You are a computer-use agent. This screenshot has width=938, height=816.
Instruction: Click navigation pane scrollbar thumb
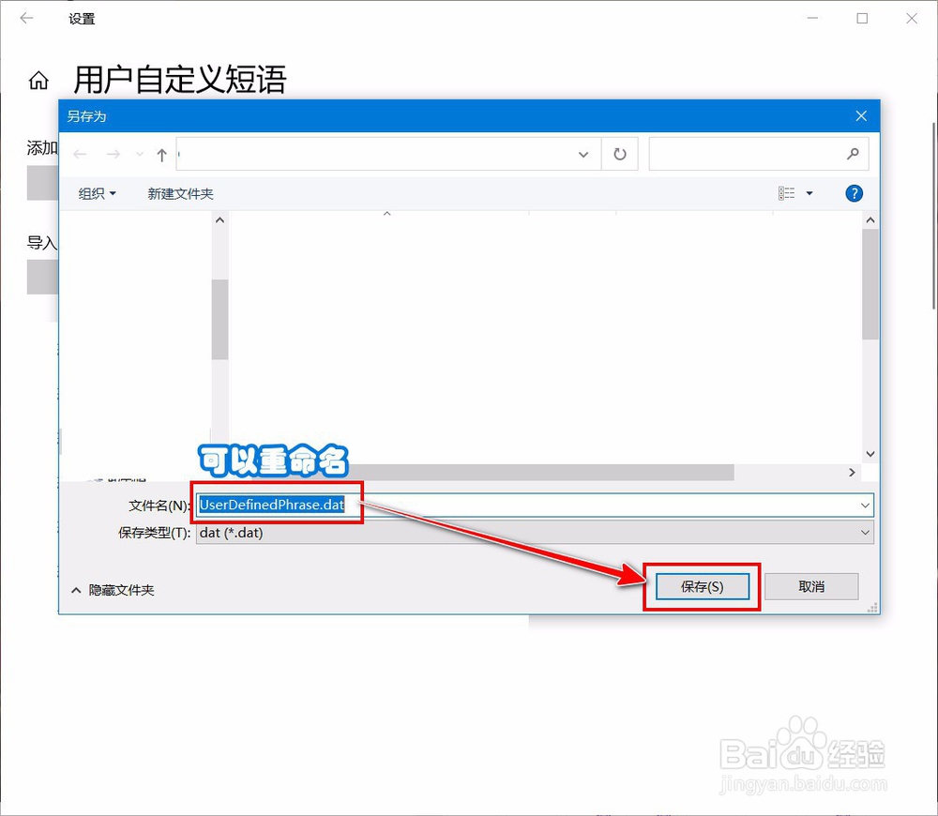pyautogui.click(x=220, y=320)
